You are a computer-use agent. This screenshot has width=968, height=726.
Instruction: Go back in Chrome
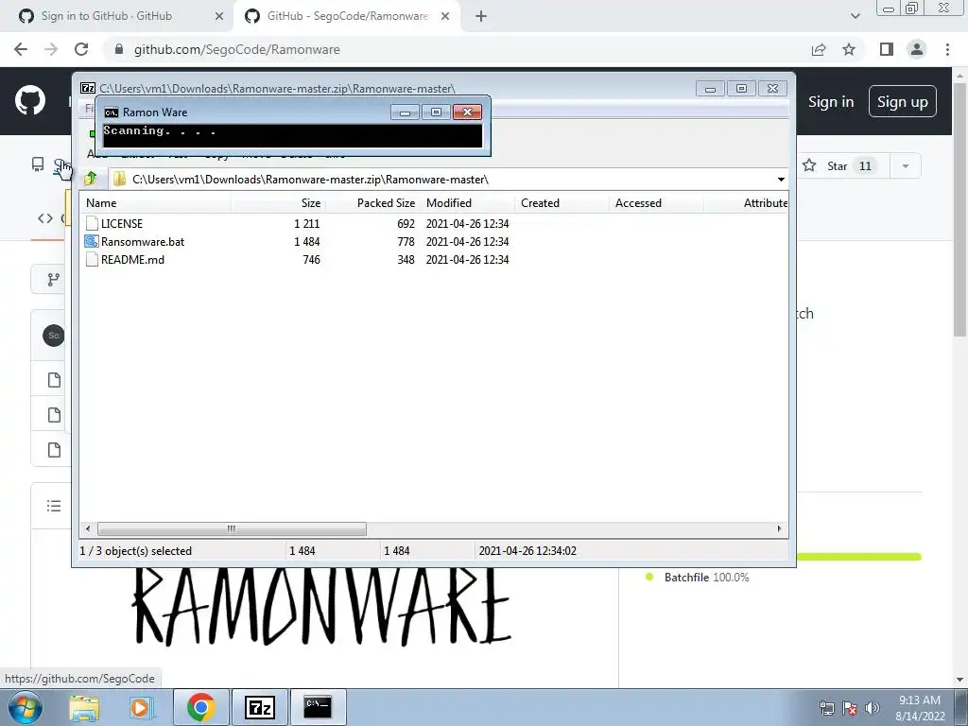coord(21,49)
